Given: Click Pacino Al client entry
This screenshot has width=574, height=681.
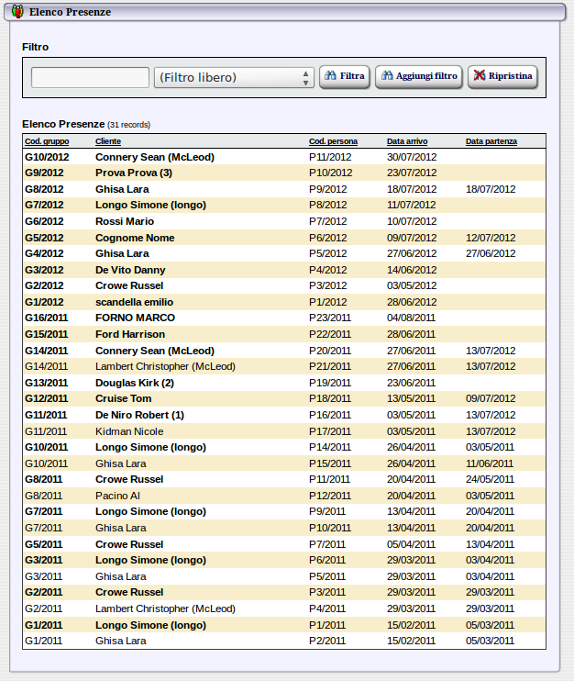Looking at the screenshot, I should [x=117, y=496].
